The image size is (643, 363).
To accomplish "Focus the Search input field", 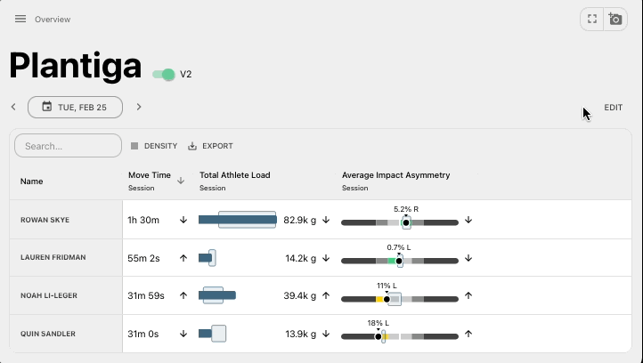I will (68, 146).
